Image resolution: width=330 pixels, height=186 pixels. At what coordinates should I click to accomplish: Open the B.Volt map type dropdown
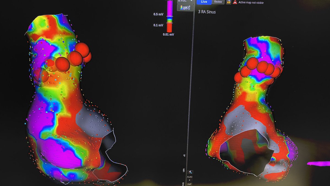[185, 1]
